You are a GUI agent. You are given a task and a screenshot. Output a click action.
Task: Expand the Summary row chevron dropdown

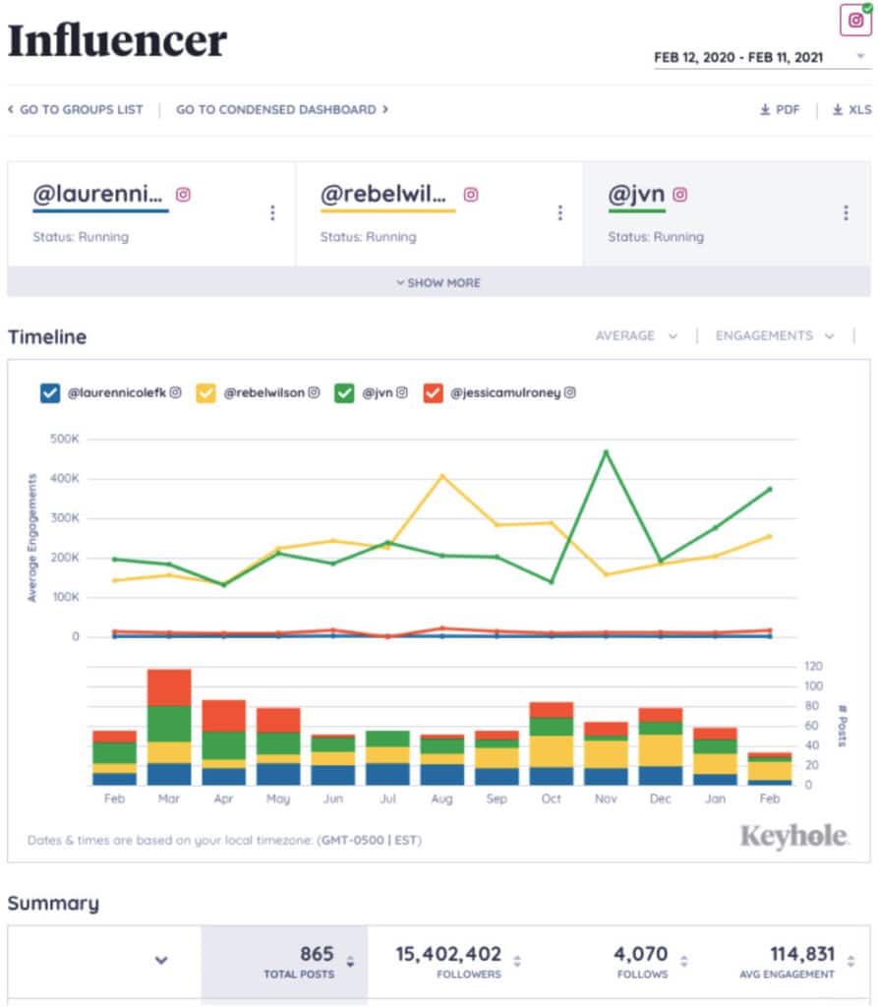coord(161,961)
